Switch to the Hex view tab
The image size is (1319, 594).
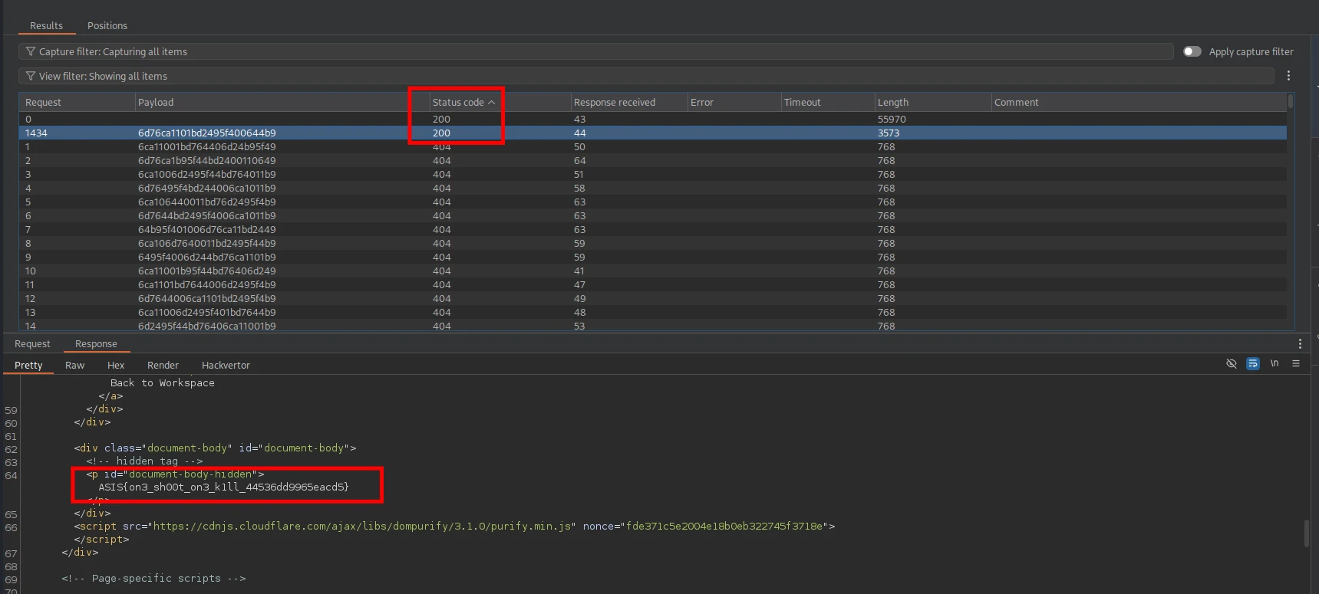(x=116, y=366)
